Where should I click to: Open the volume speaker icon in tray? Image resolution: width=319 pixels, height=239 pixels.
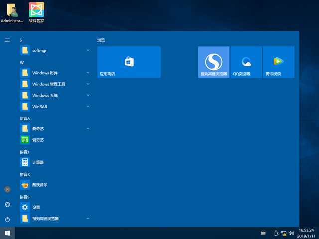pyautogui.click(x=292, y=233)
